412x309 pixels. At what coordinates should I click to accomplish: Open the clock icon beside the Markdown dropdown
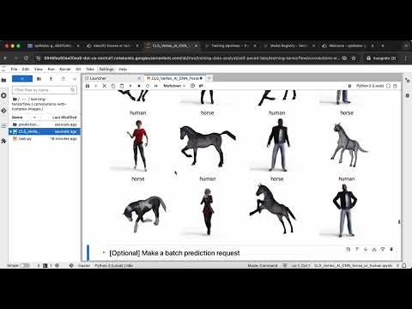pos(192,86)
